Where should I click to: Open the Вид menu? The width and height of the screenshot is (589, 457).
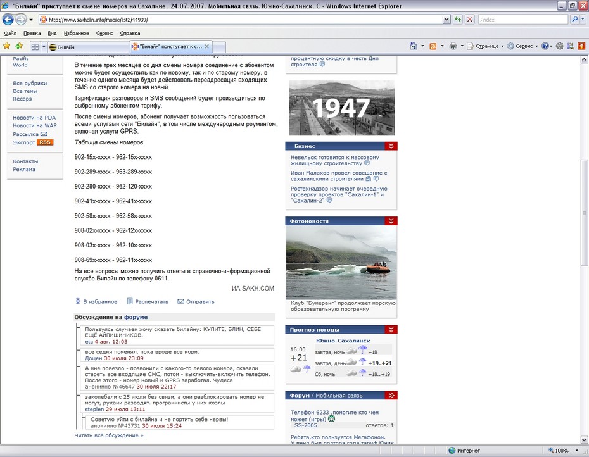pos(52,33)
